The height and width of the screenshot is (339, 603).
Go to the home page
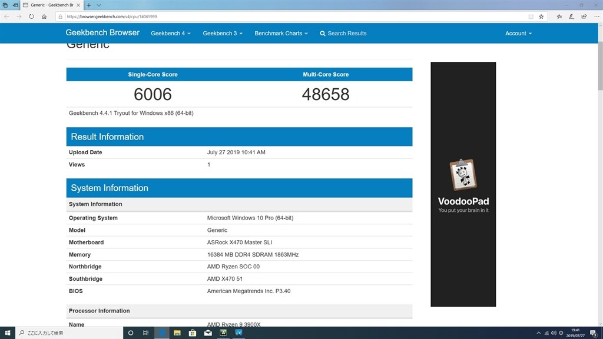point(44,16)
